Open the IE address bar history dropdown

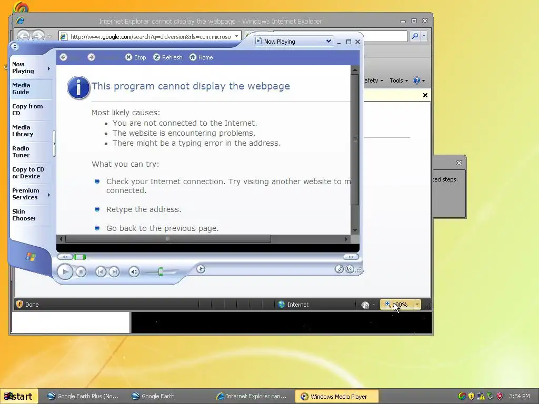tap(236, 36)
